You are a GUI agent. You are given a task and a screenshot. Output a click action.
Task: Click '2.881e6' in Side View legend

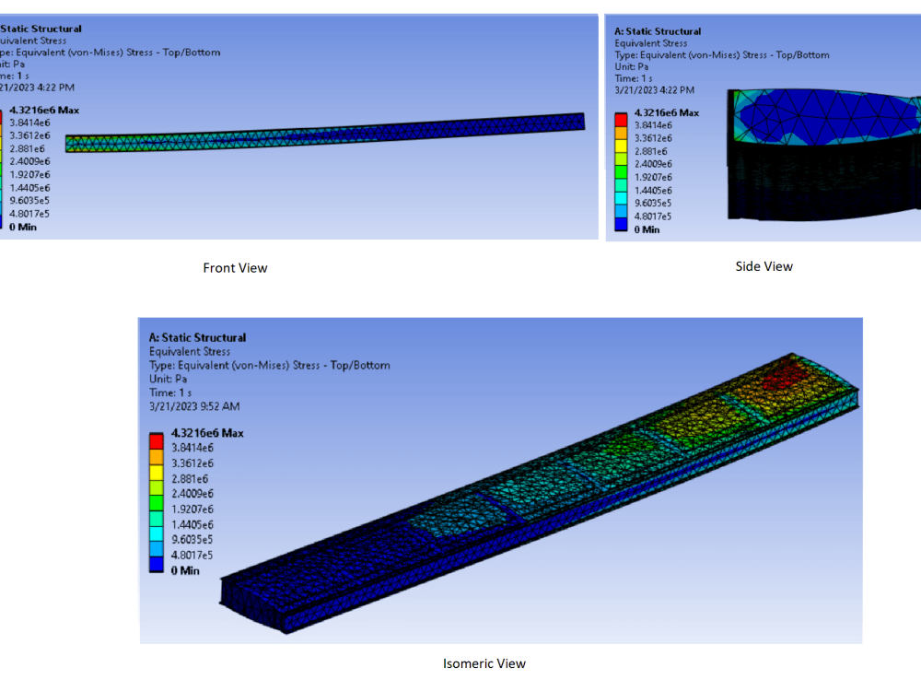point(651,152)
